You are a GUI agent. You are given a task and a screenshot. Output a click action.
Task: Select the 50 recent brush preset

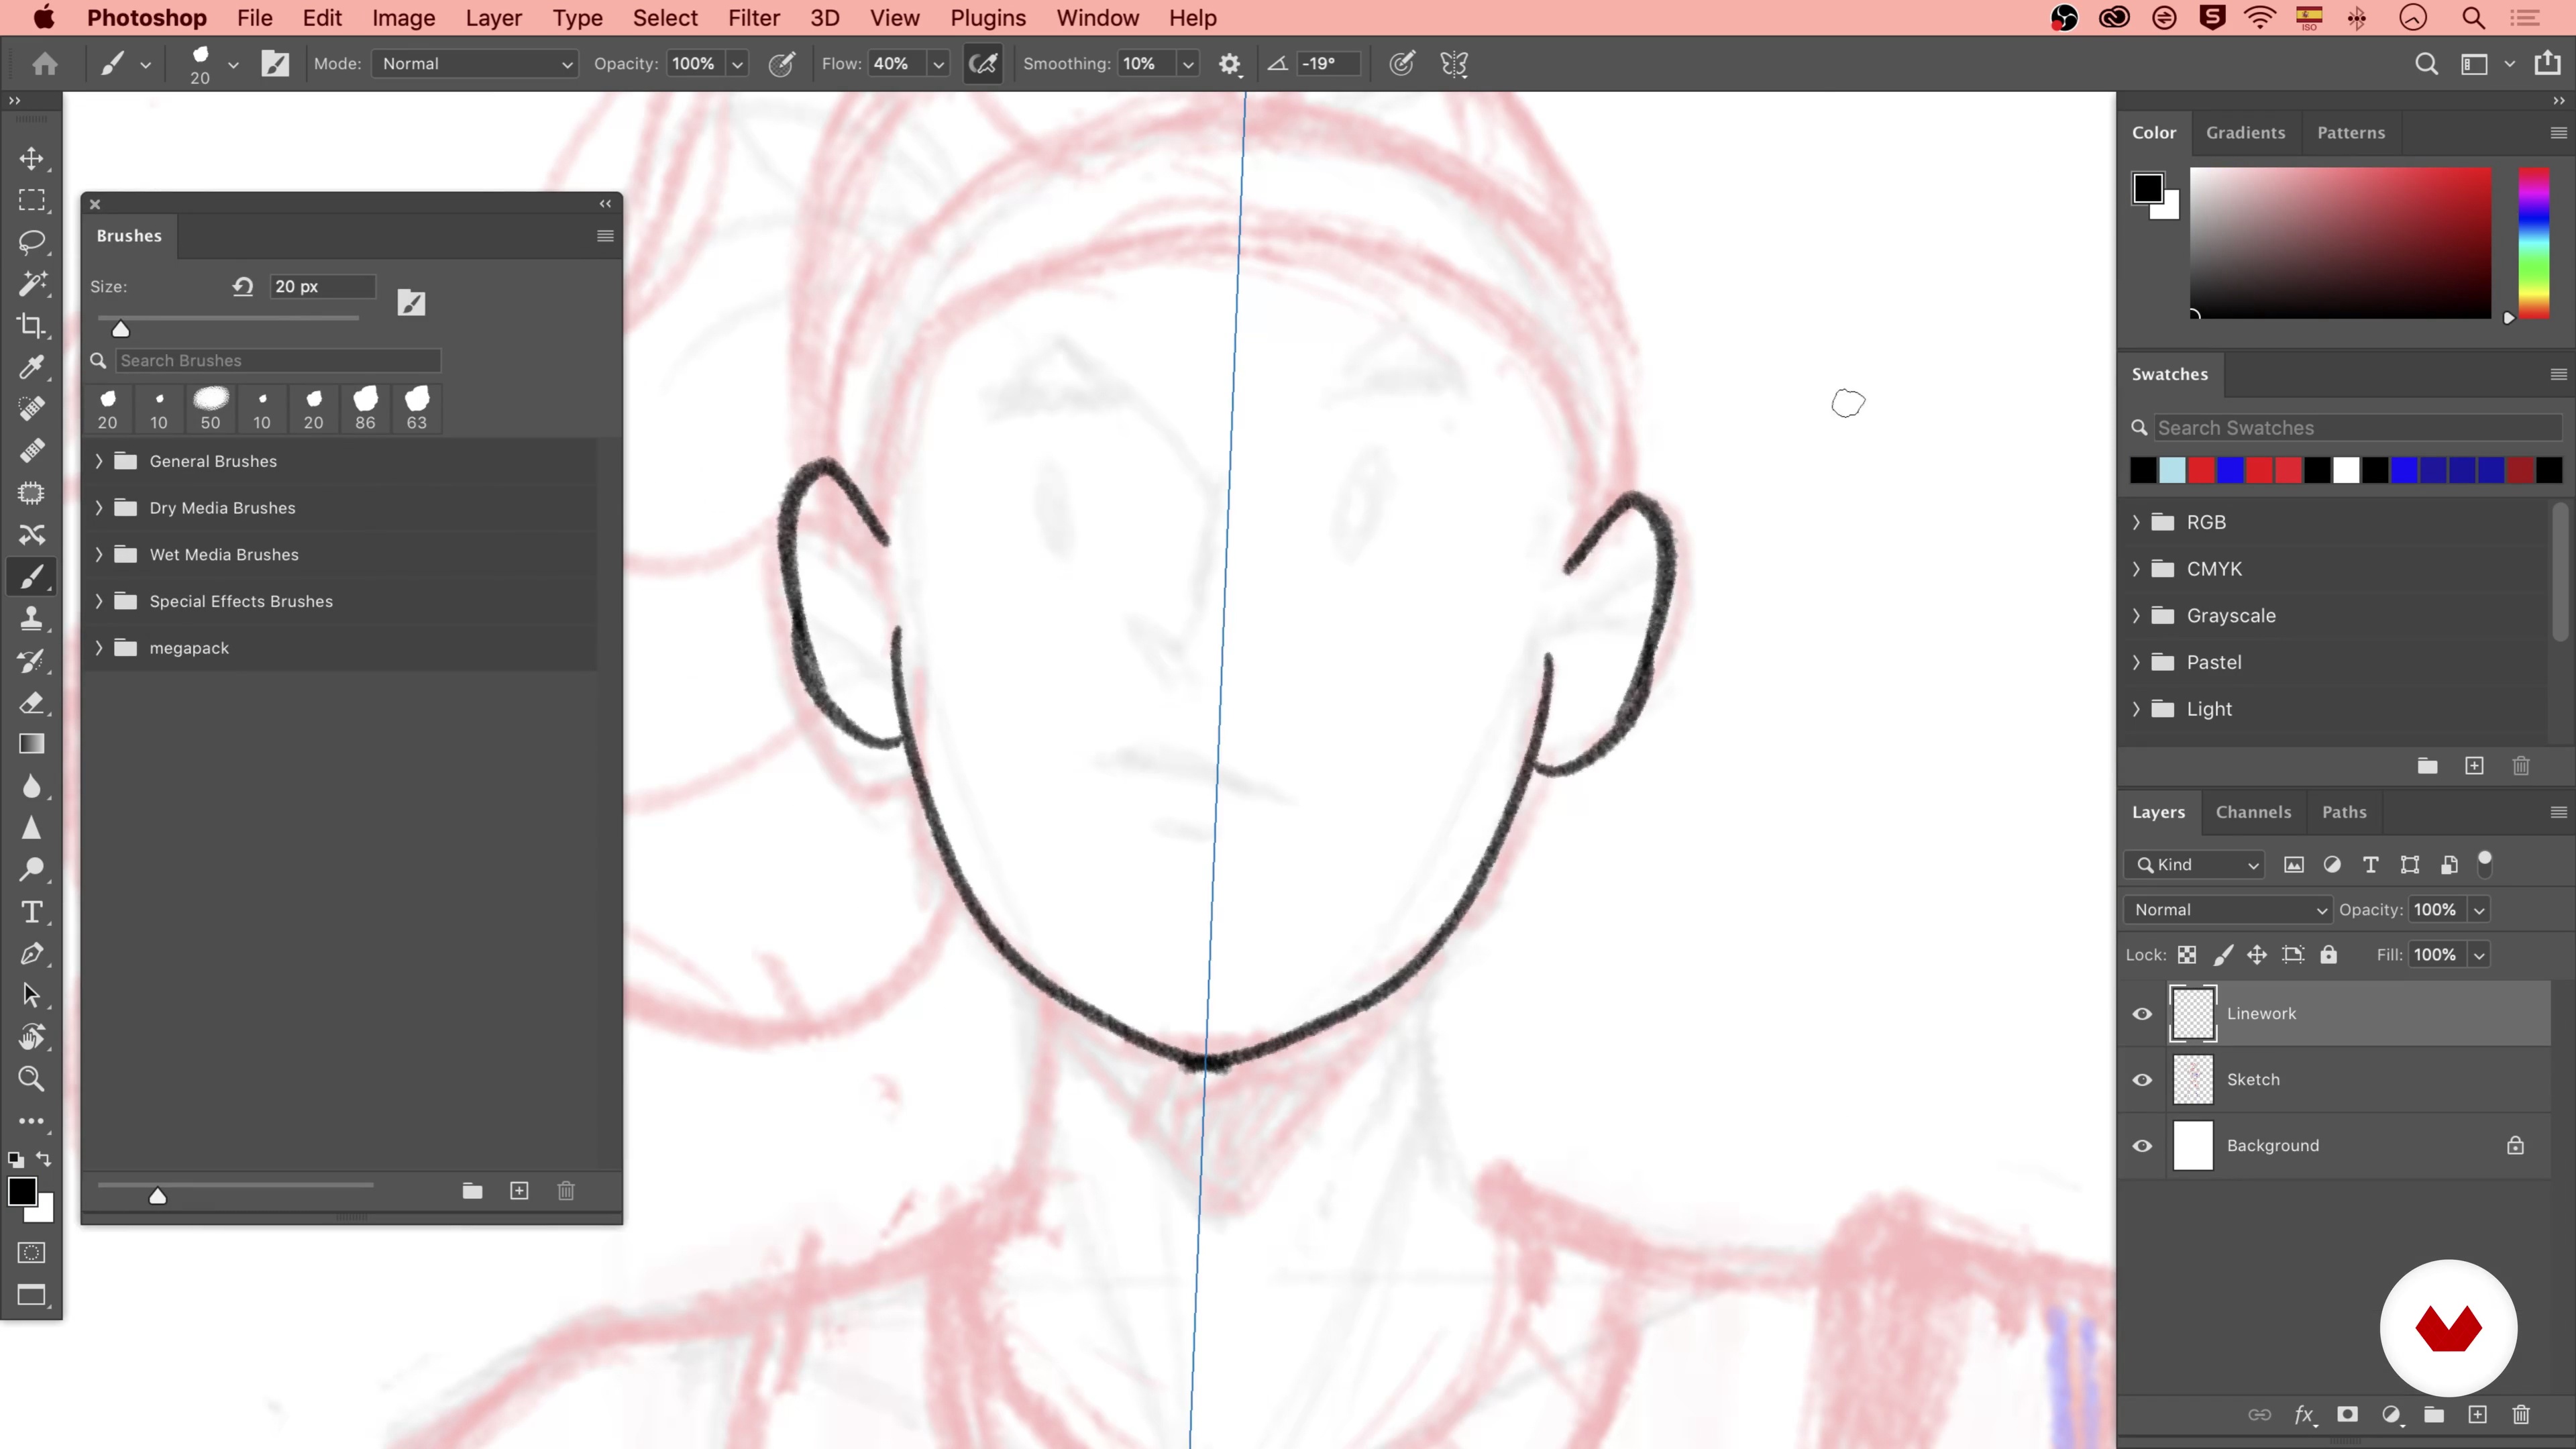210,408
